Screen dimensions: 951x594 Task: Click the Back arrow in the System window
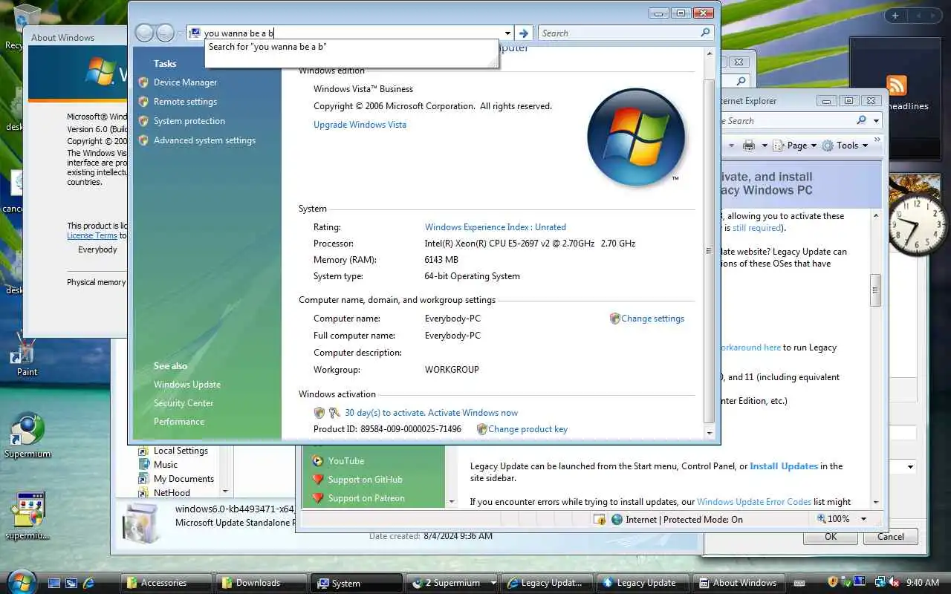click(145, 33)
